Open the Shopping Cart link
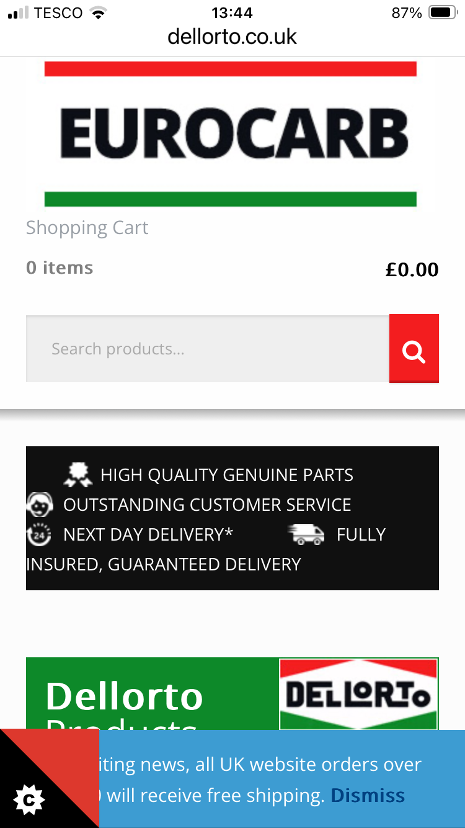The width and height of the screenshot is (465, 828). [87, 228]
